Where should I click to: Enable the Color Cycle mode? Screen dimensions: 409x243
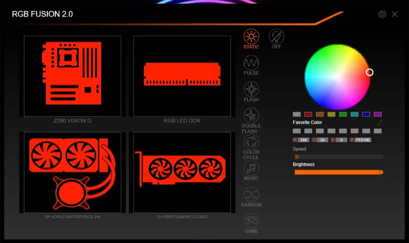click(251, 142)
